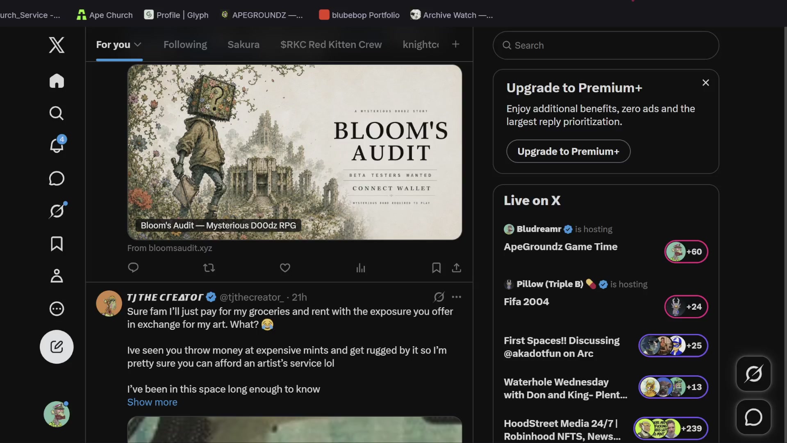
Task: Join ApeGroundz Game Time space
Action: [560, 247]
